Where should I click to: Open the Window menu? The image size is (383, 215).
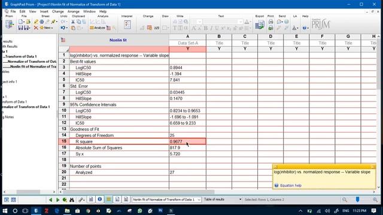[89, 11]
